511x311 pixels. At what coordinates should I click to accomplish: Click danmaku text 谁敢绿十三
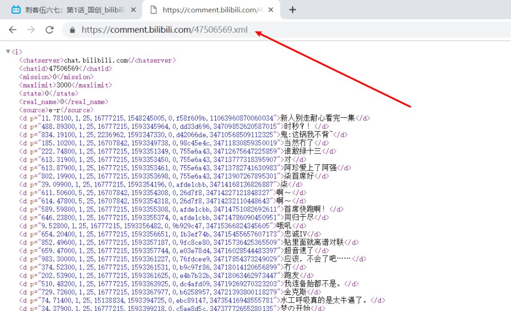pyautogui.click(x=303, y=151)
